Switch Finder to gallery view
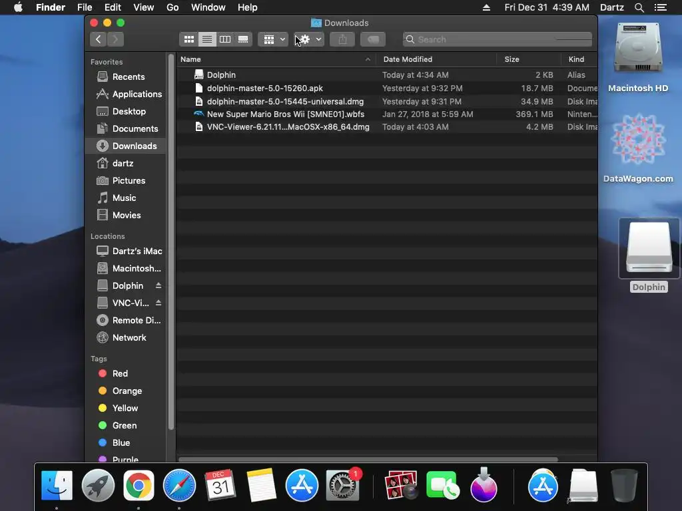 [243, 39]
